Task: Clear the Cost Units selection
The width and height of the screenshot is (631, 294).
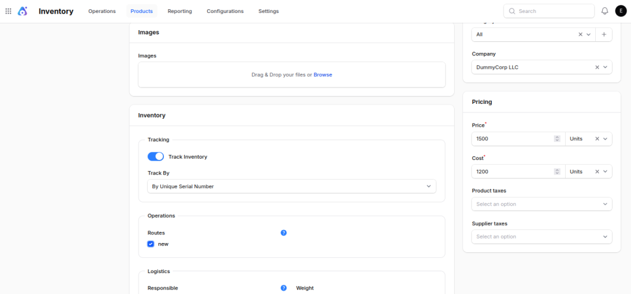Action: [x=597, y=172]
